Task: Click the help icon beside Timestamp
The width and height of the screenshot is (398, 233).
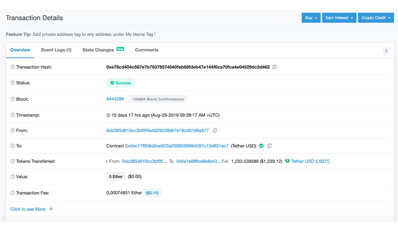Action: (12, 115)
